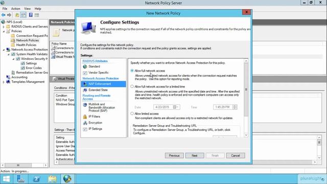This screenshot has width=327, height=184.
Task: Expand Templates Management node
Action: pos(4,82)
